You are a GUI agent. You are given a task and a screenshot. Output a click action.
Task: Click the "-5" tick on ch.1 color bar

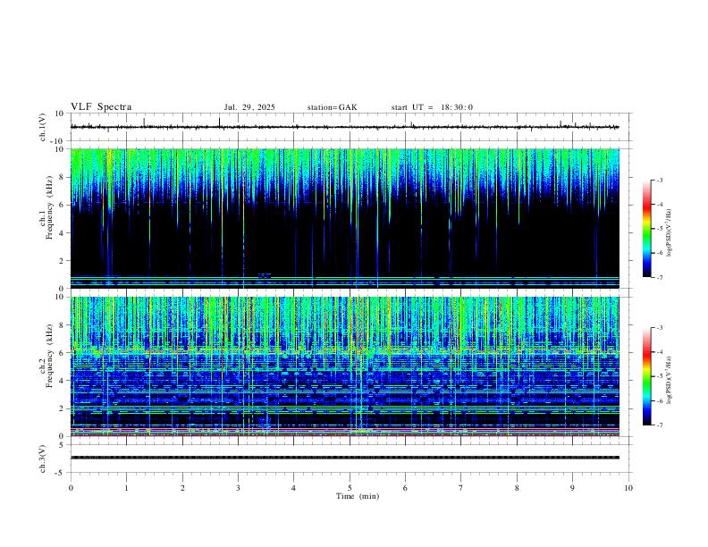659,229
